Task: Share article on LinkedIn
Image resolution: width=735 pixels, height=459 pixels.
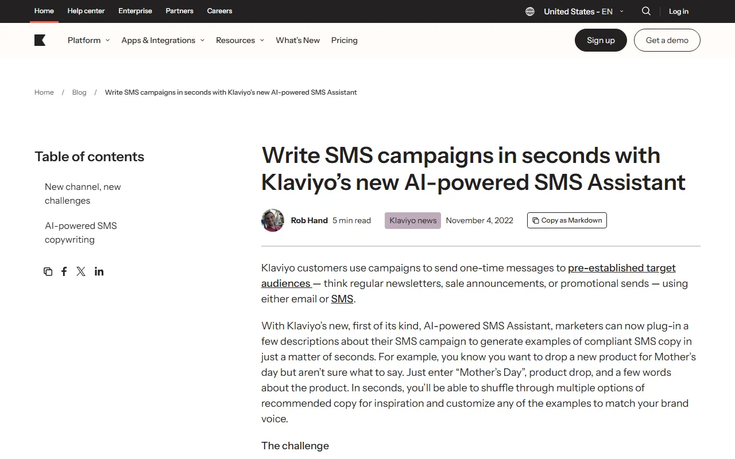Action: point(99,271)
